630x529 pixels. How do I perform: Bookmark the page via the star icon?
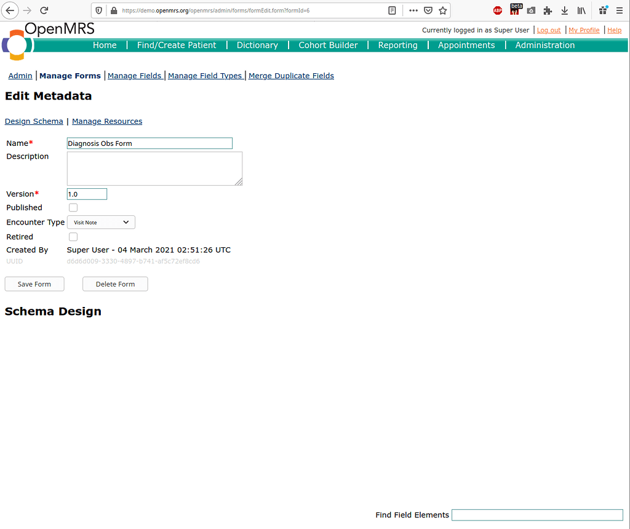[443, 10]
